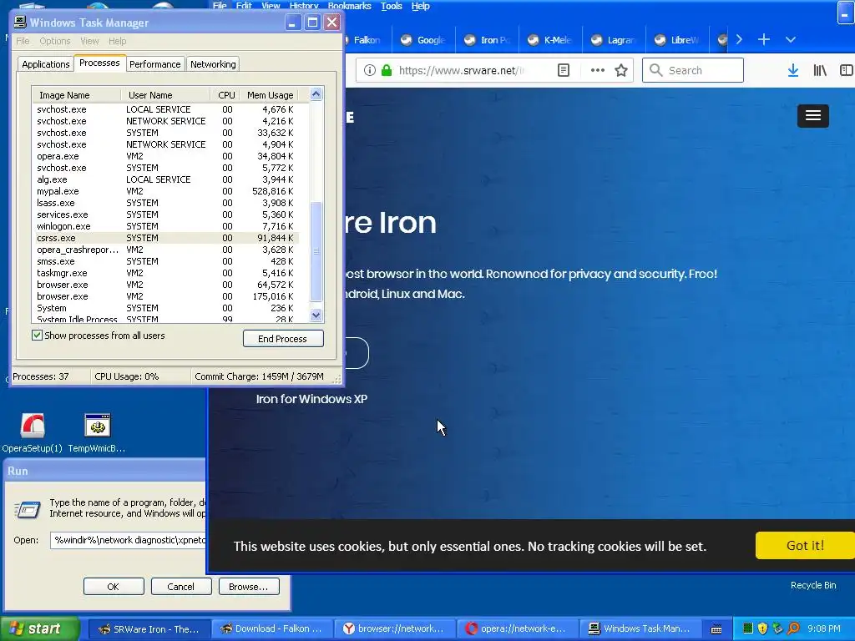The width and height of the screenshot is (855, 641).
Task: Open the list all tabs dropdown
Action: point(791,39)
